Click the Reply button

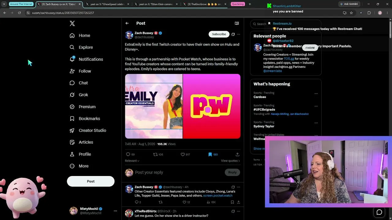pyautogui.click(x=232, y=172)
